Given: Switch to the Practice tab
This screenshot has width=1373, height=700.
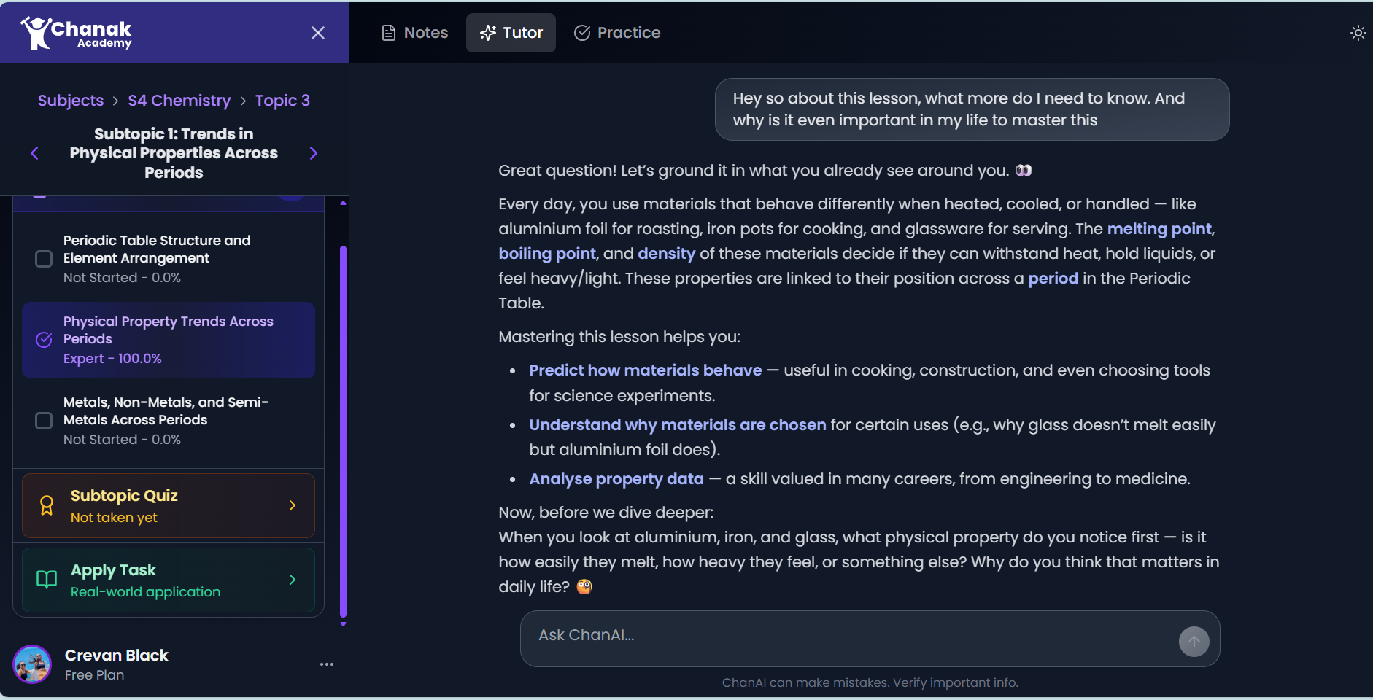Looking at the screenshot, I should [616, 32].
